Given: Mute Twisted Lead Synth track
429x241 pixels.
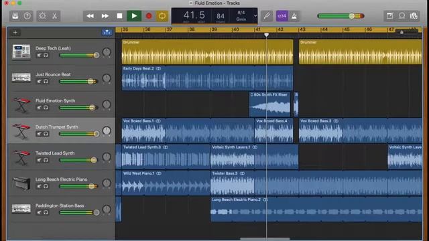Looking at the screenshot, I should pyautogui.click(x=39, y=160).
